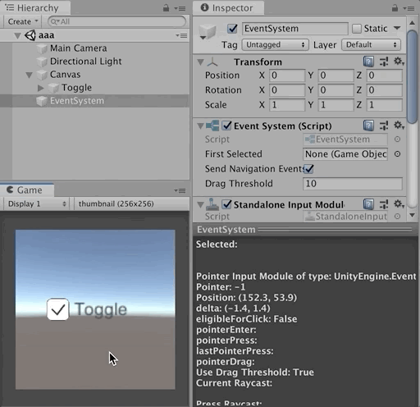Open Event System help reference icon
420x407 pixels.
click(368, 126)
